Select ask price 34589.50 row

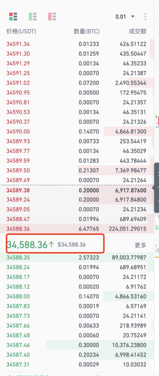(77, 170)
